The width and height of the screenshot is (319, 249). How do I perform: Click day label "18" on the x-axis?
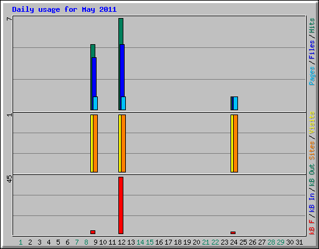coord(178,242)
